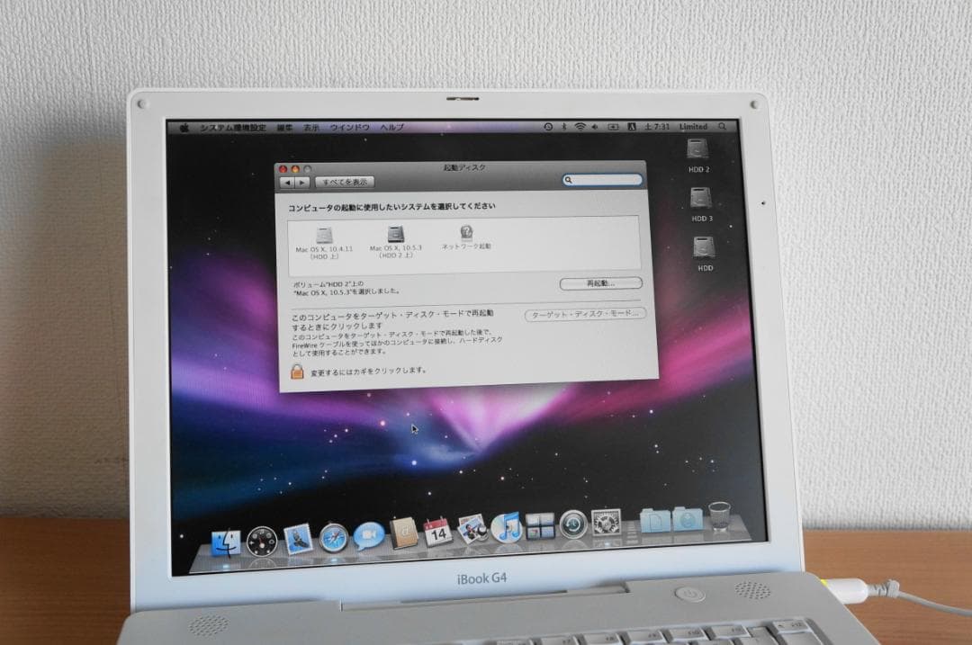This screenshot has width=972, height=645.
Task: Open the Bluetooth status menu icon
Action: (562, 127)
